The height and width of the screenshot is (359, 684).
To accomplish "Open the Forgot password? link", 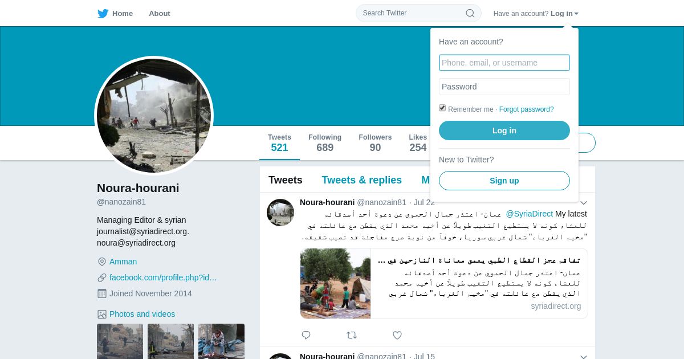I will (x=526, y=109).
